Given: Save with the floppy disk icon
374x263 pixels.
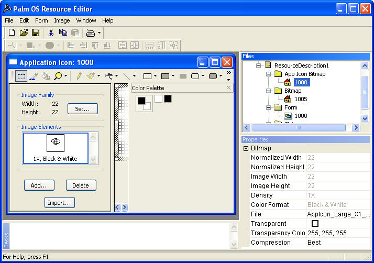Looking at the screenshot, I should coord(36,32).
